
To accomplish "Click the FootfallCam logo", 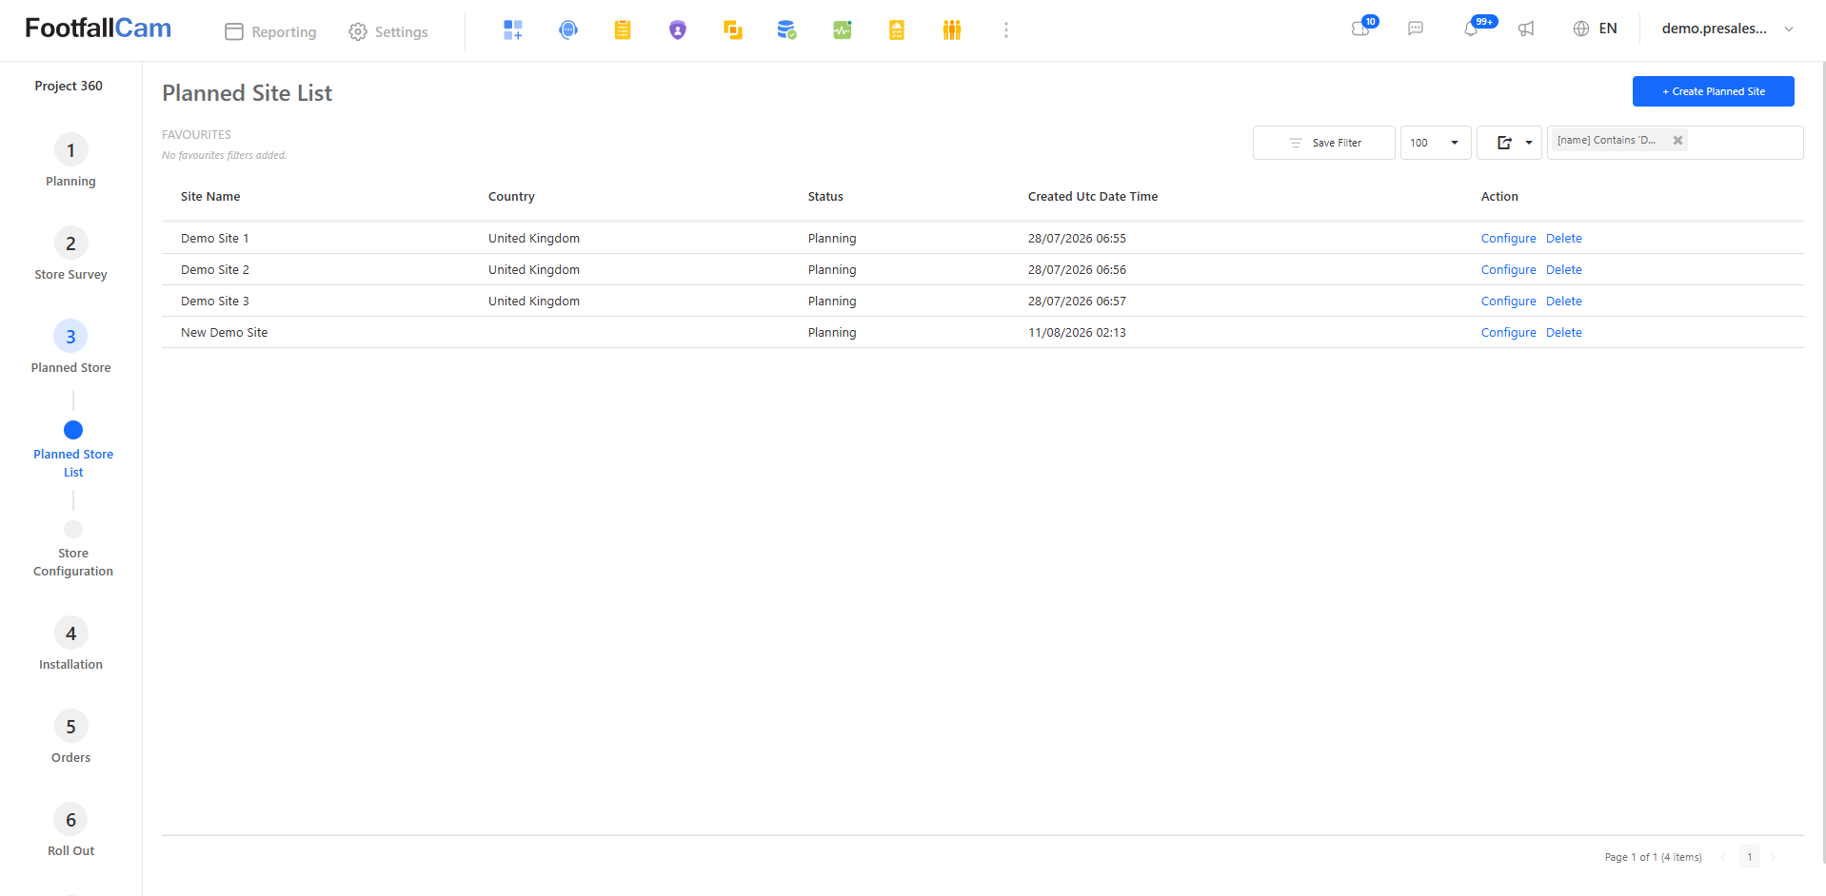I will pyautogui.click(x=98, y=29).
